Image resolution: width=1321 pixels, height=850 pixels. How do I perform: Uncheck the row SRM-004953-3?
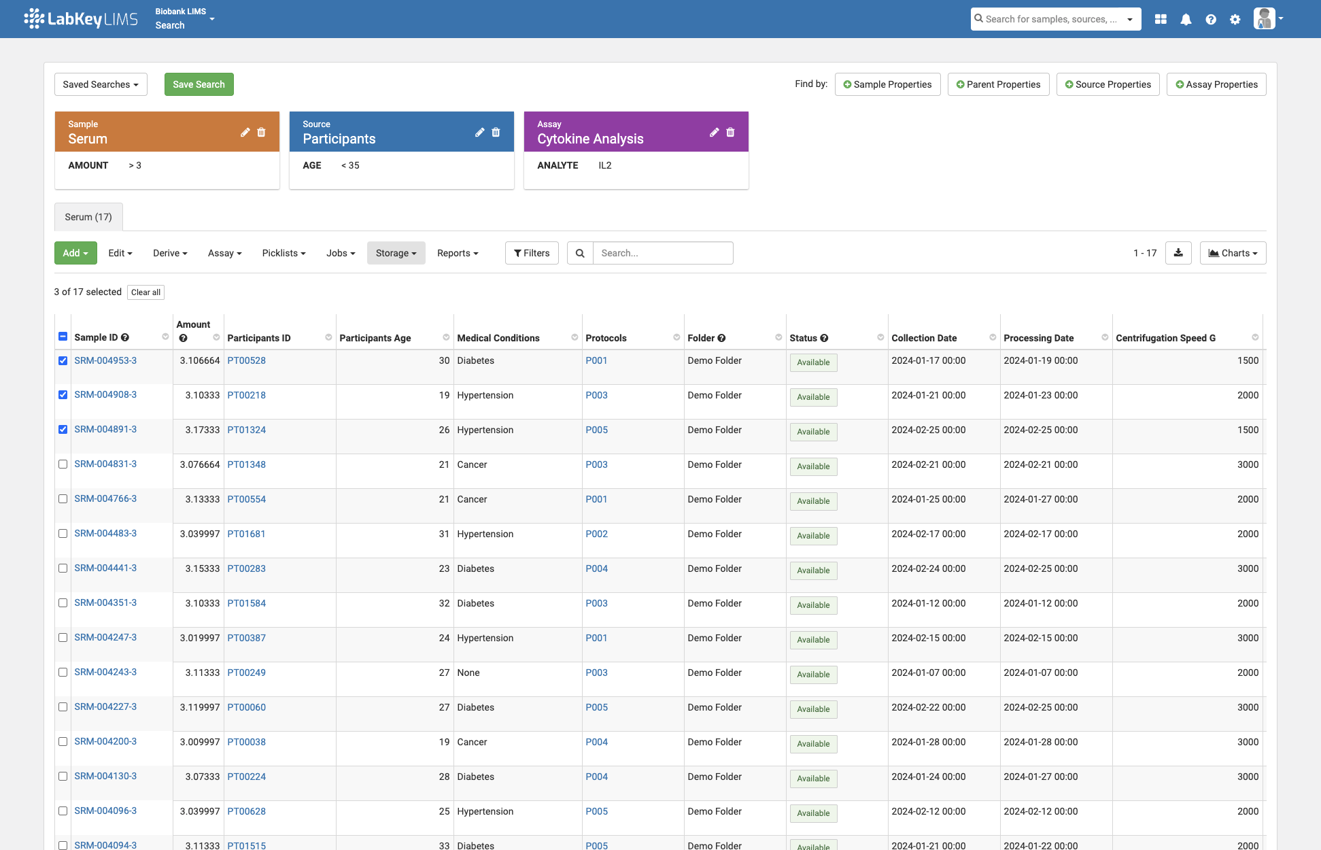63,360
